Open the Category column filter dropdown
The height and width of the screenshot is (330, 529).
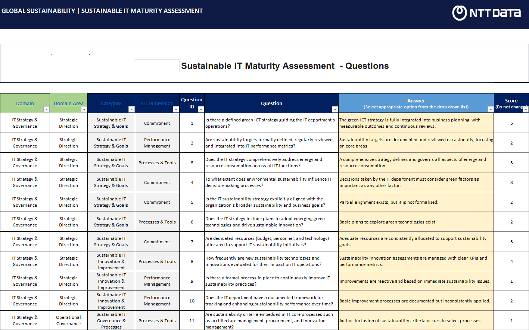(131, 110)
